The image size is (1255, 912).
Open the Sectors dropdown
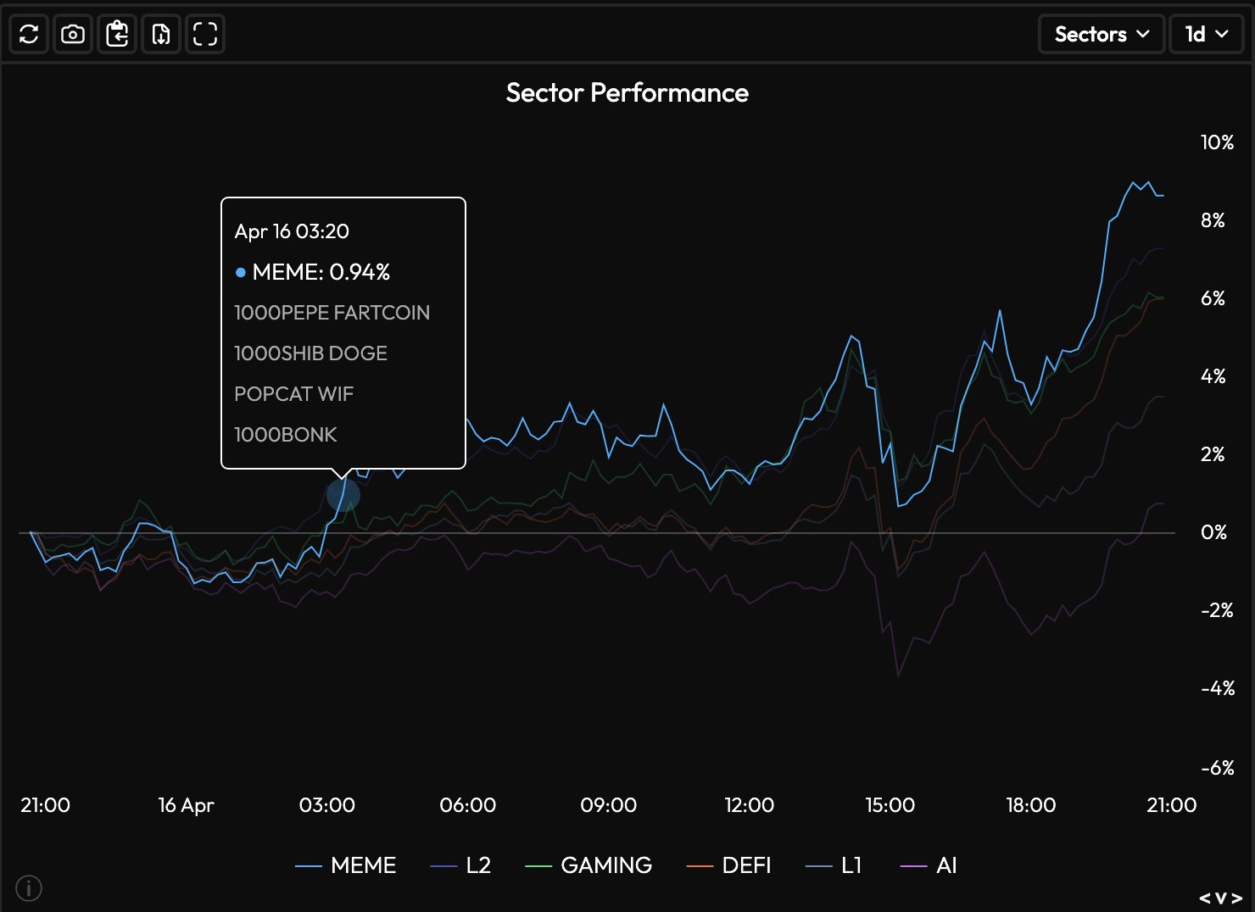pos(1102,34)
